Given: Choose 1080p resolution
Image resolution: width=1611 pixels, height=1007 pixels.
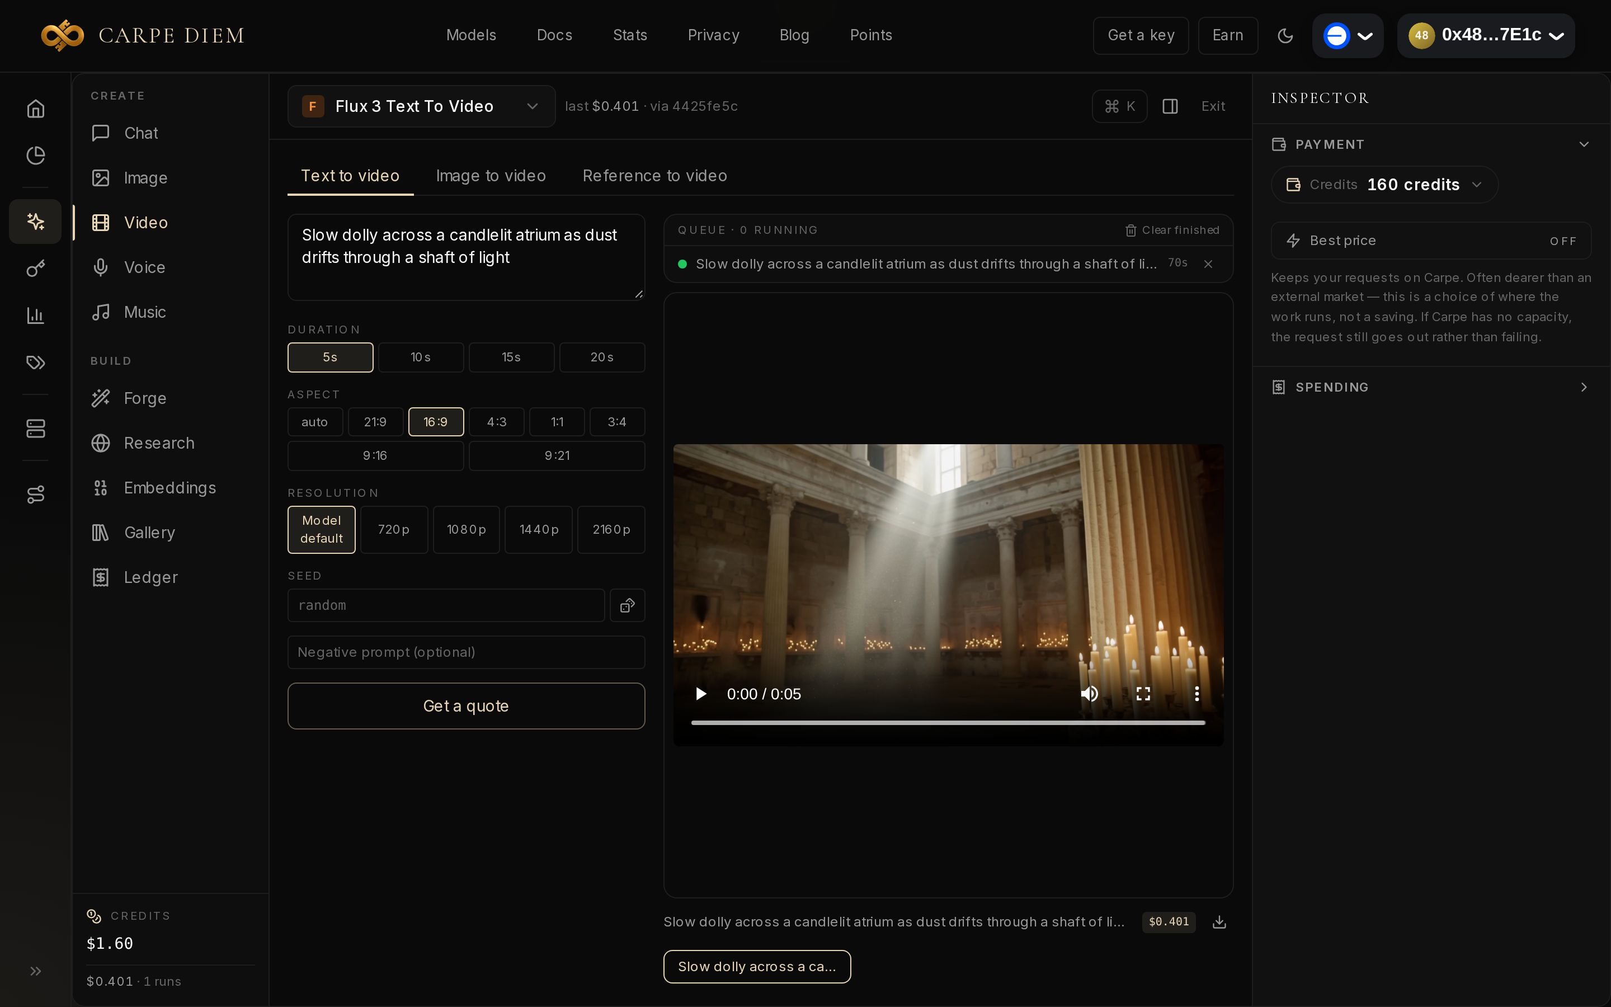Looking at the screenshot, I should (x=466, y=529).
